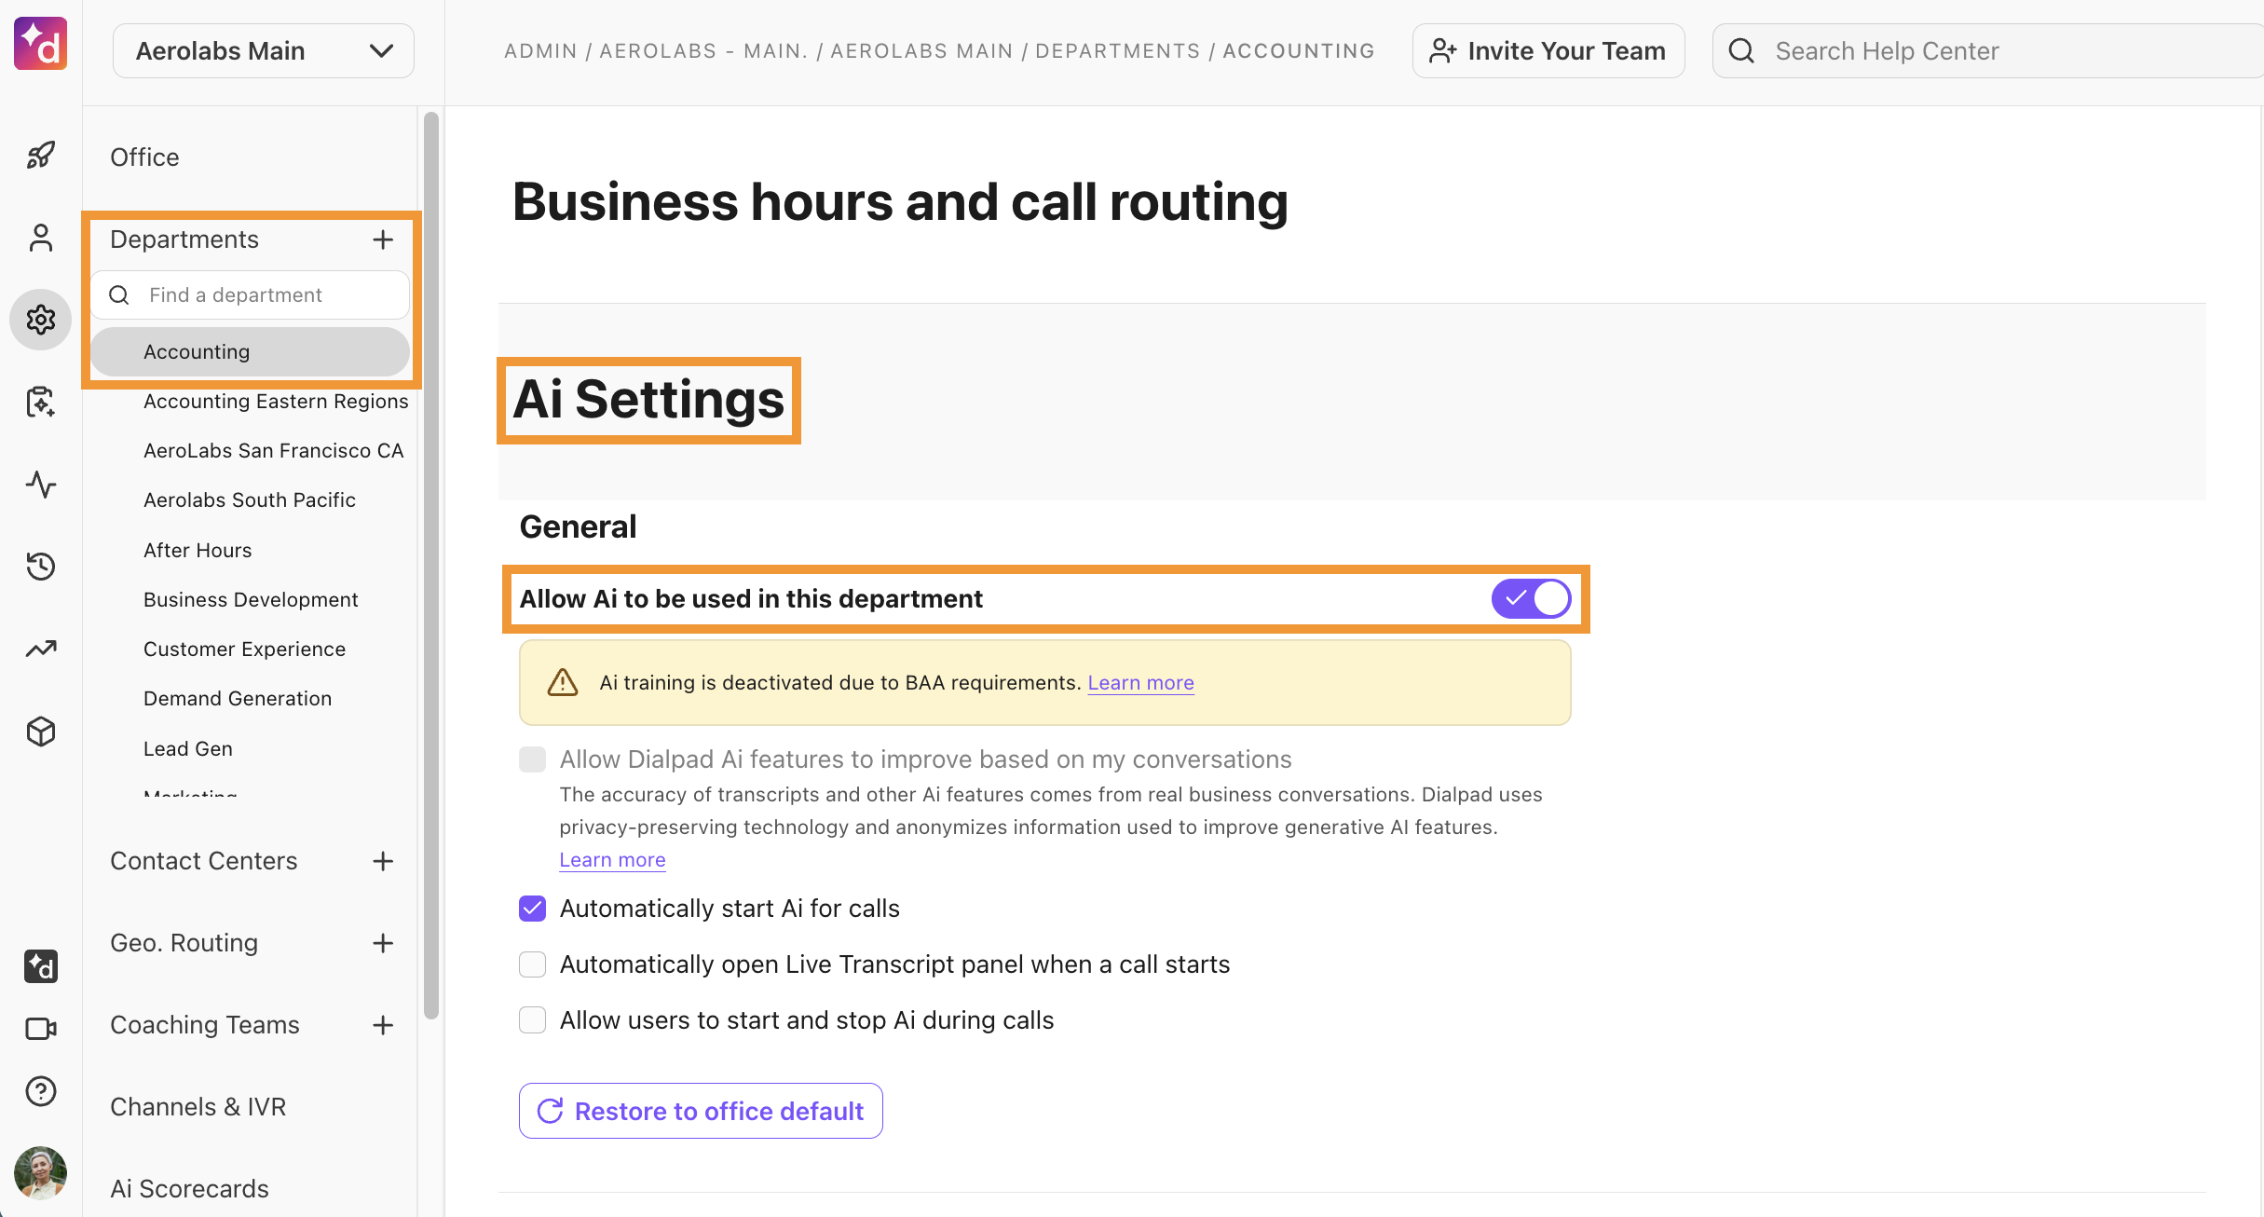Click Invite Your Team button

1548,50
